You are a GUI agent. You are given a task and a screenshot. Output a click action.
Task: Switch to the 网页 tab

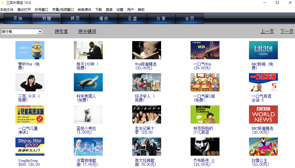pos(75,18)
